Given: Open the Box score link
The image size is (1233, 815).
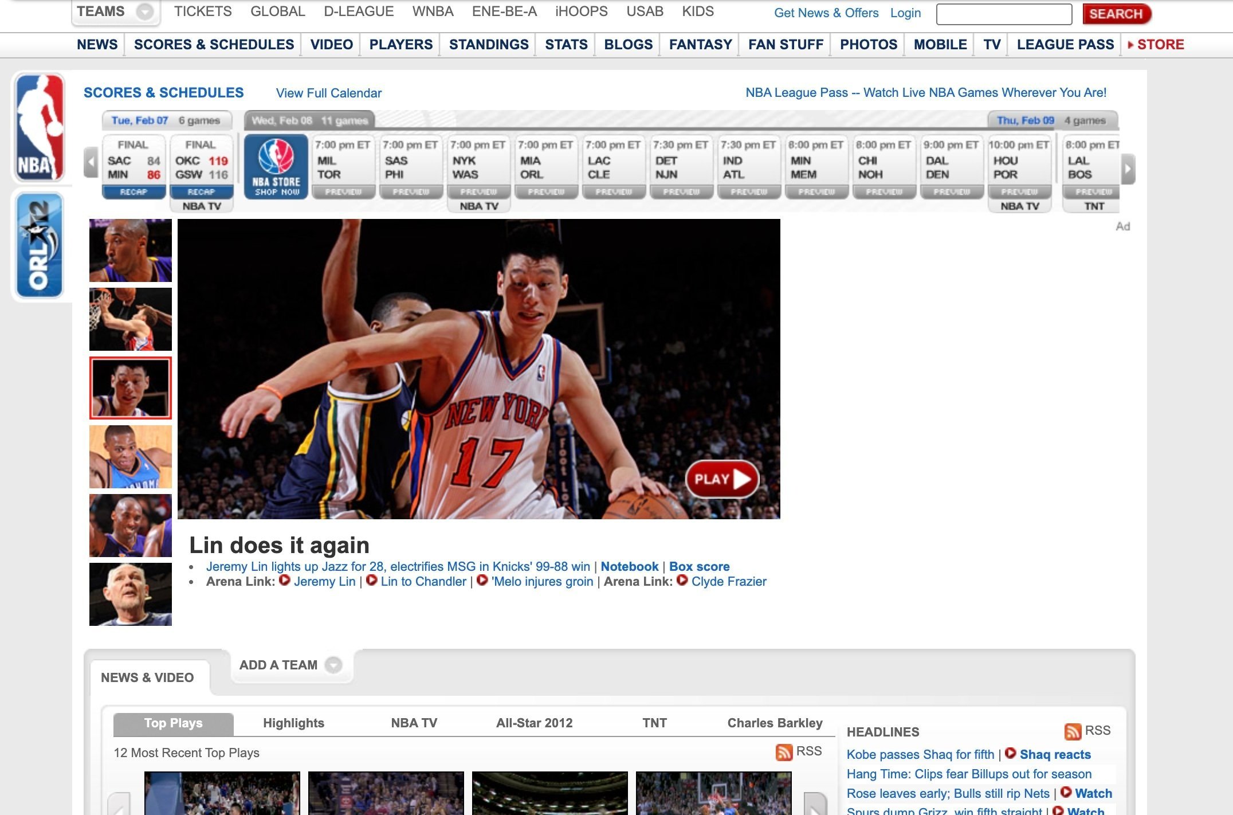Looking at the screenshot, I should [x=699, y=566].
